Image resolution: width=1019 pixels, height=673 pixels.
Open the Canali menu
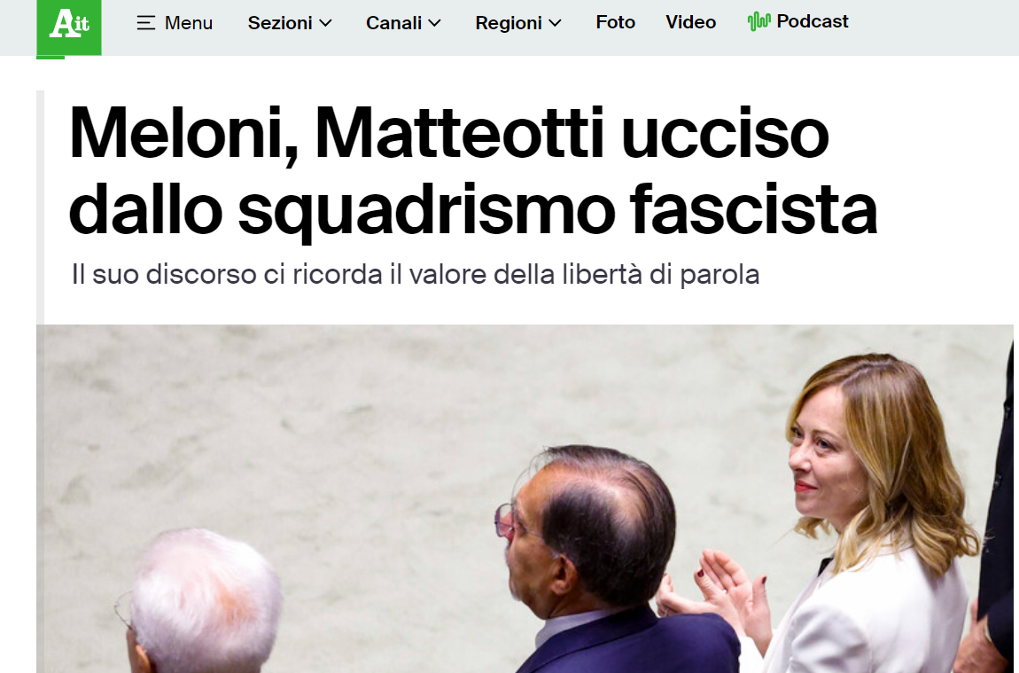click(x=403, y=23)
